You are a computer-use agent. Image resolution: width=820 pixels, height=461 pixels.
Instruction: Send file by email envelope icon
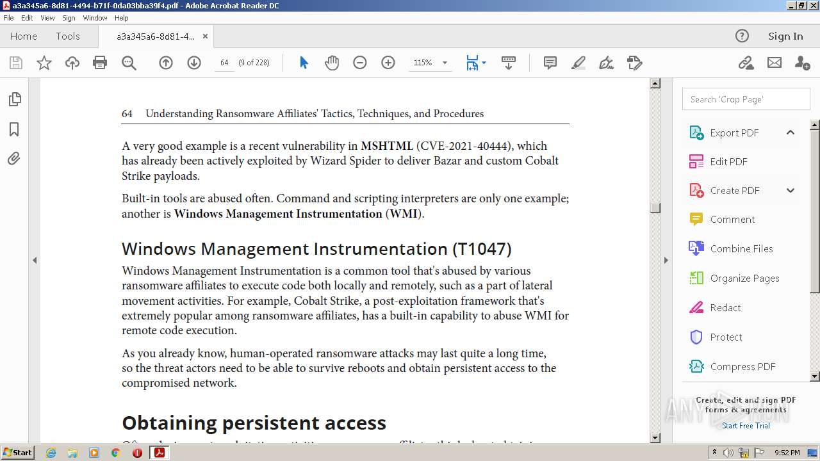pos(775,63)
